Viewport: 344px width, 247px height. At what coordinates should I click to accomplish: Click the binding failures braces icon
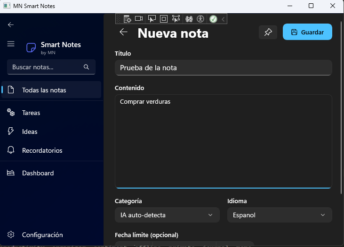click(189, 19)
